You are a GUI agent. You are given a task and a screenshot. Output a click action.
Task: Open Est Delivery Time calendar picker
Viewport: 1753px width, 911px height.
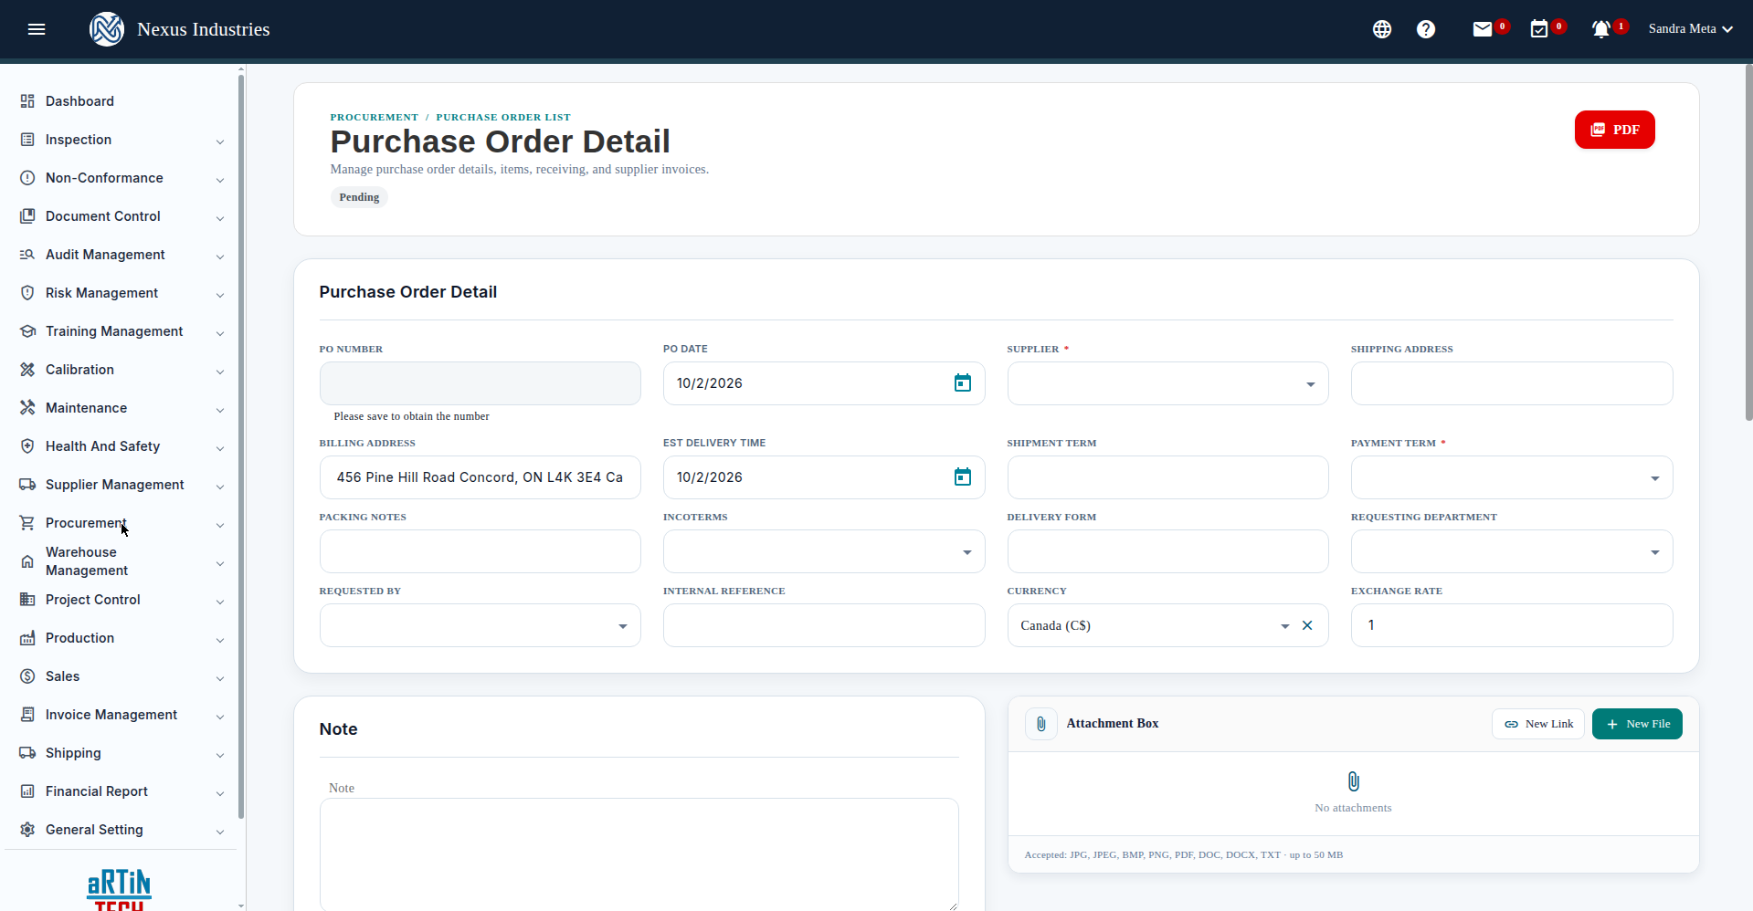(963, 477)
